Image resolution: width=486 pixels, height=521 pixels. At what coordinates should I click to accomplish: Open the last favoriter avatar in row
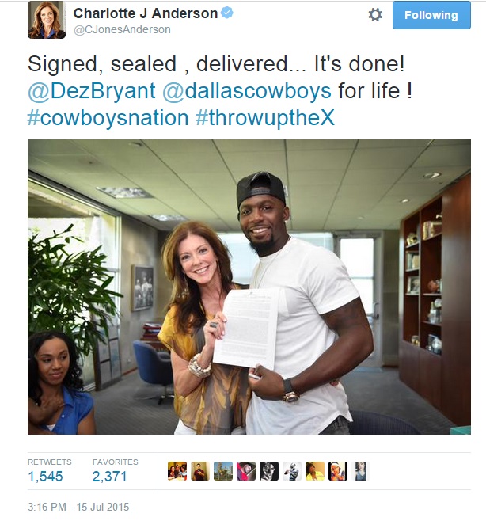(x=361, y=471)
